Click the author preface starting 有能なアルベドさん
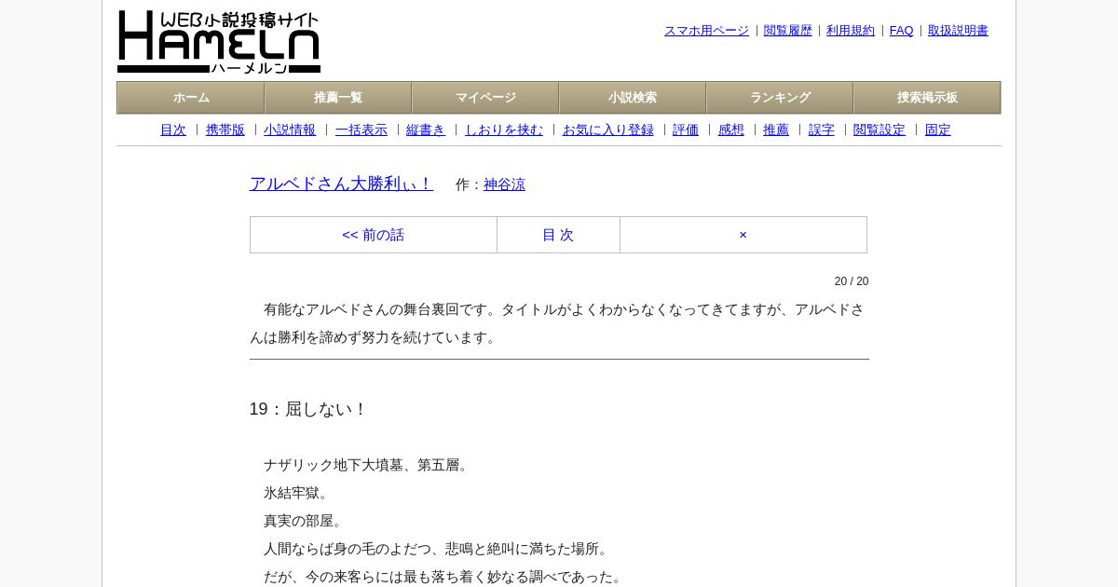 click(558, 323)
